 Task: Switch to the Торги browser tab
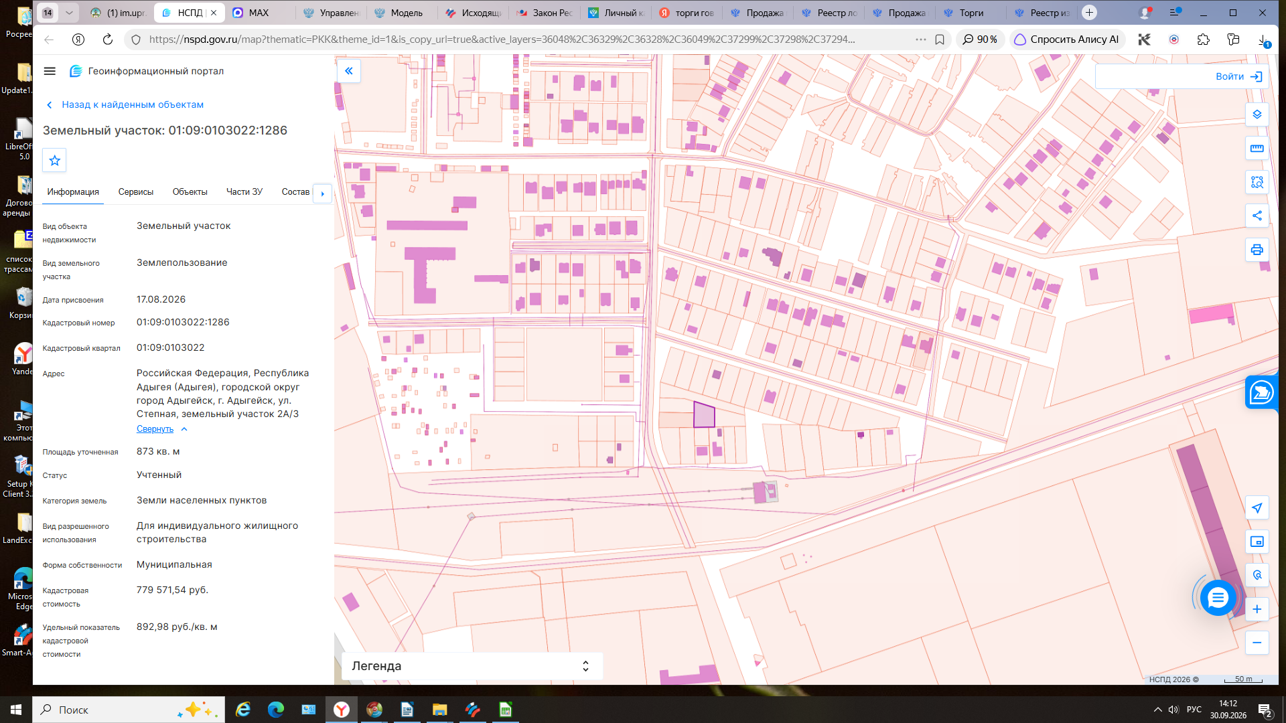point(971,13)
